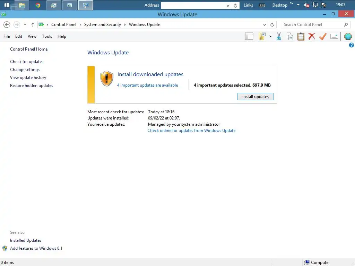355x266 pixels.
Task: Open address bar previous locations dropdown
Action: tap(265, 25)
